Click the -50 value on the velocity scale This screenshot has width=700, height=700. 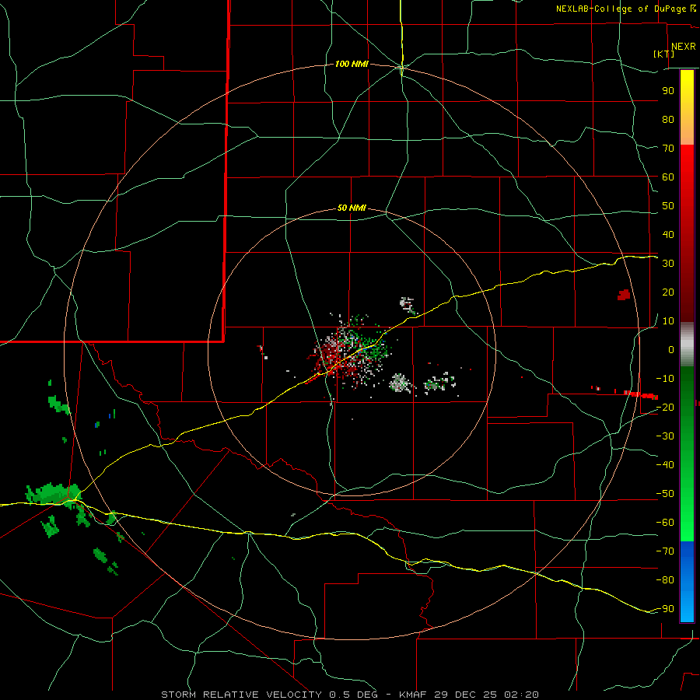[x=665, y=494]
